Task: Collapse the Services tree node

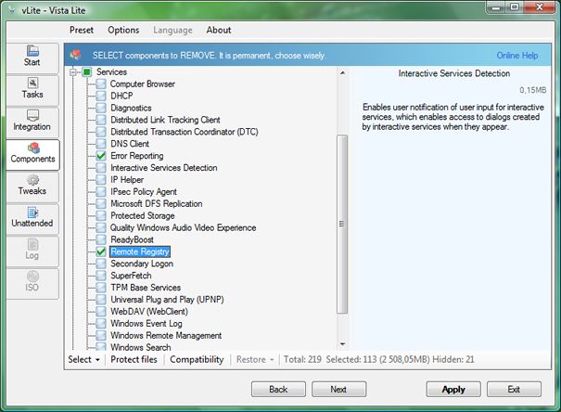Action: pyautogui.click(x=73, y=72)
